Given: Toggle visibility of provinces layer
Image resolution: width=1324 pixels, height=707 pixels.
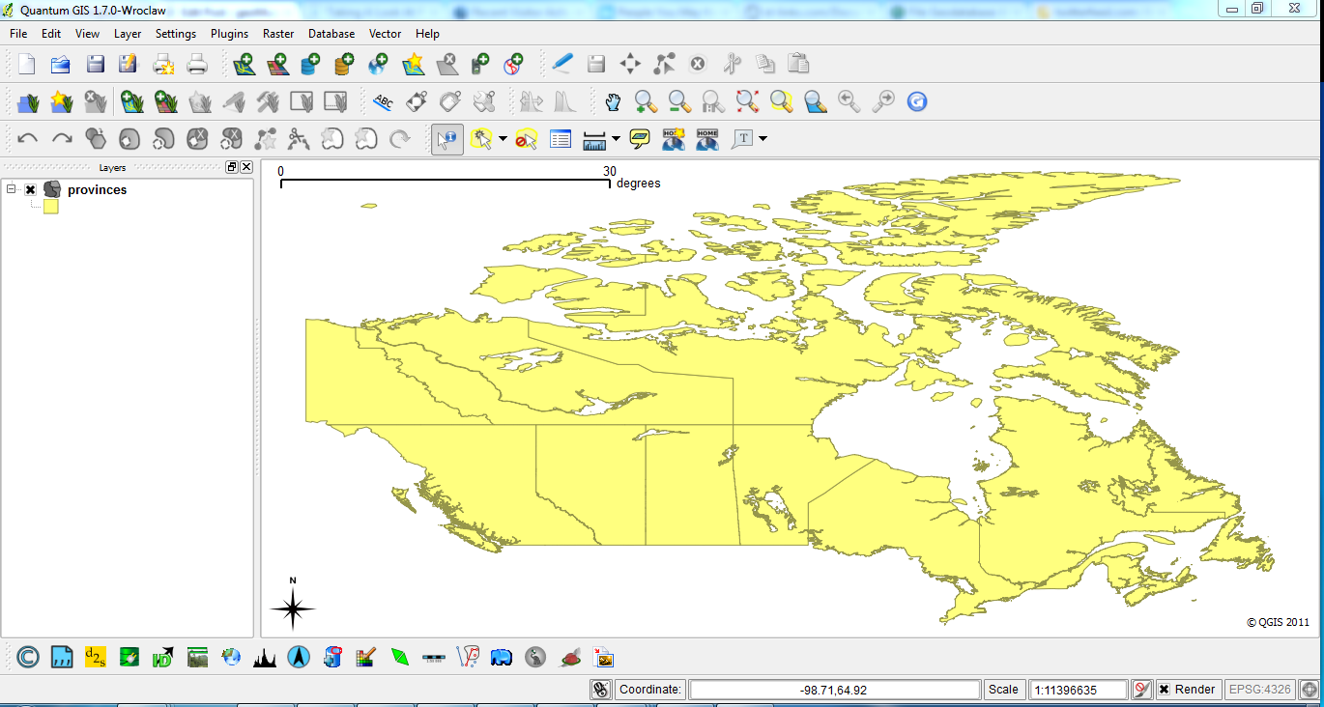Looking at the screenshot, I should point(31,190).
